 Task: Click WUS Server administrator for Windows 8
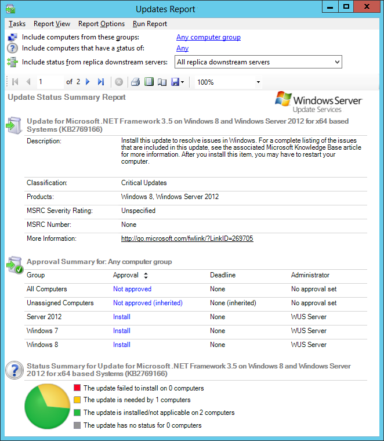[309, 345]
